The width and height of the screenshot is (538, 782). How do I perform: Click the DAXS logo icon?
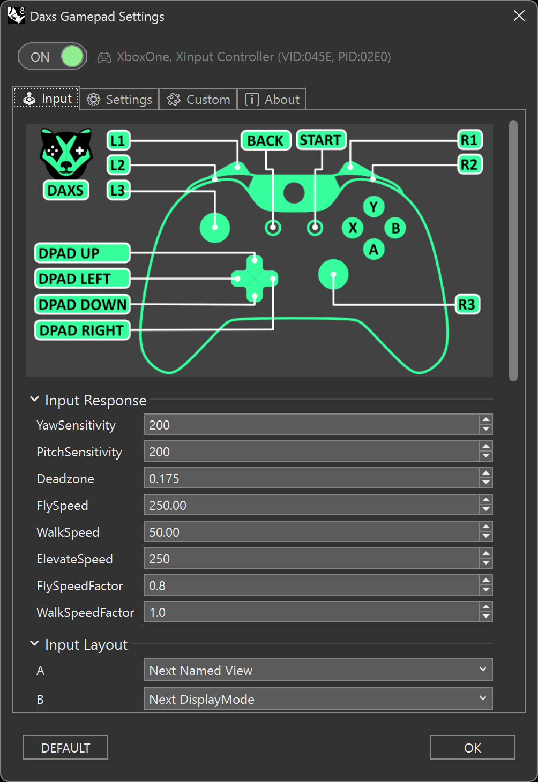click(65, 155)
